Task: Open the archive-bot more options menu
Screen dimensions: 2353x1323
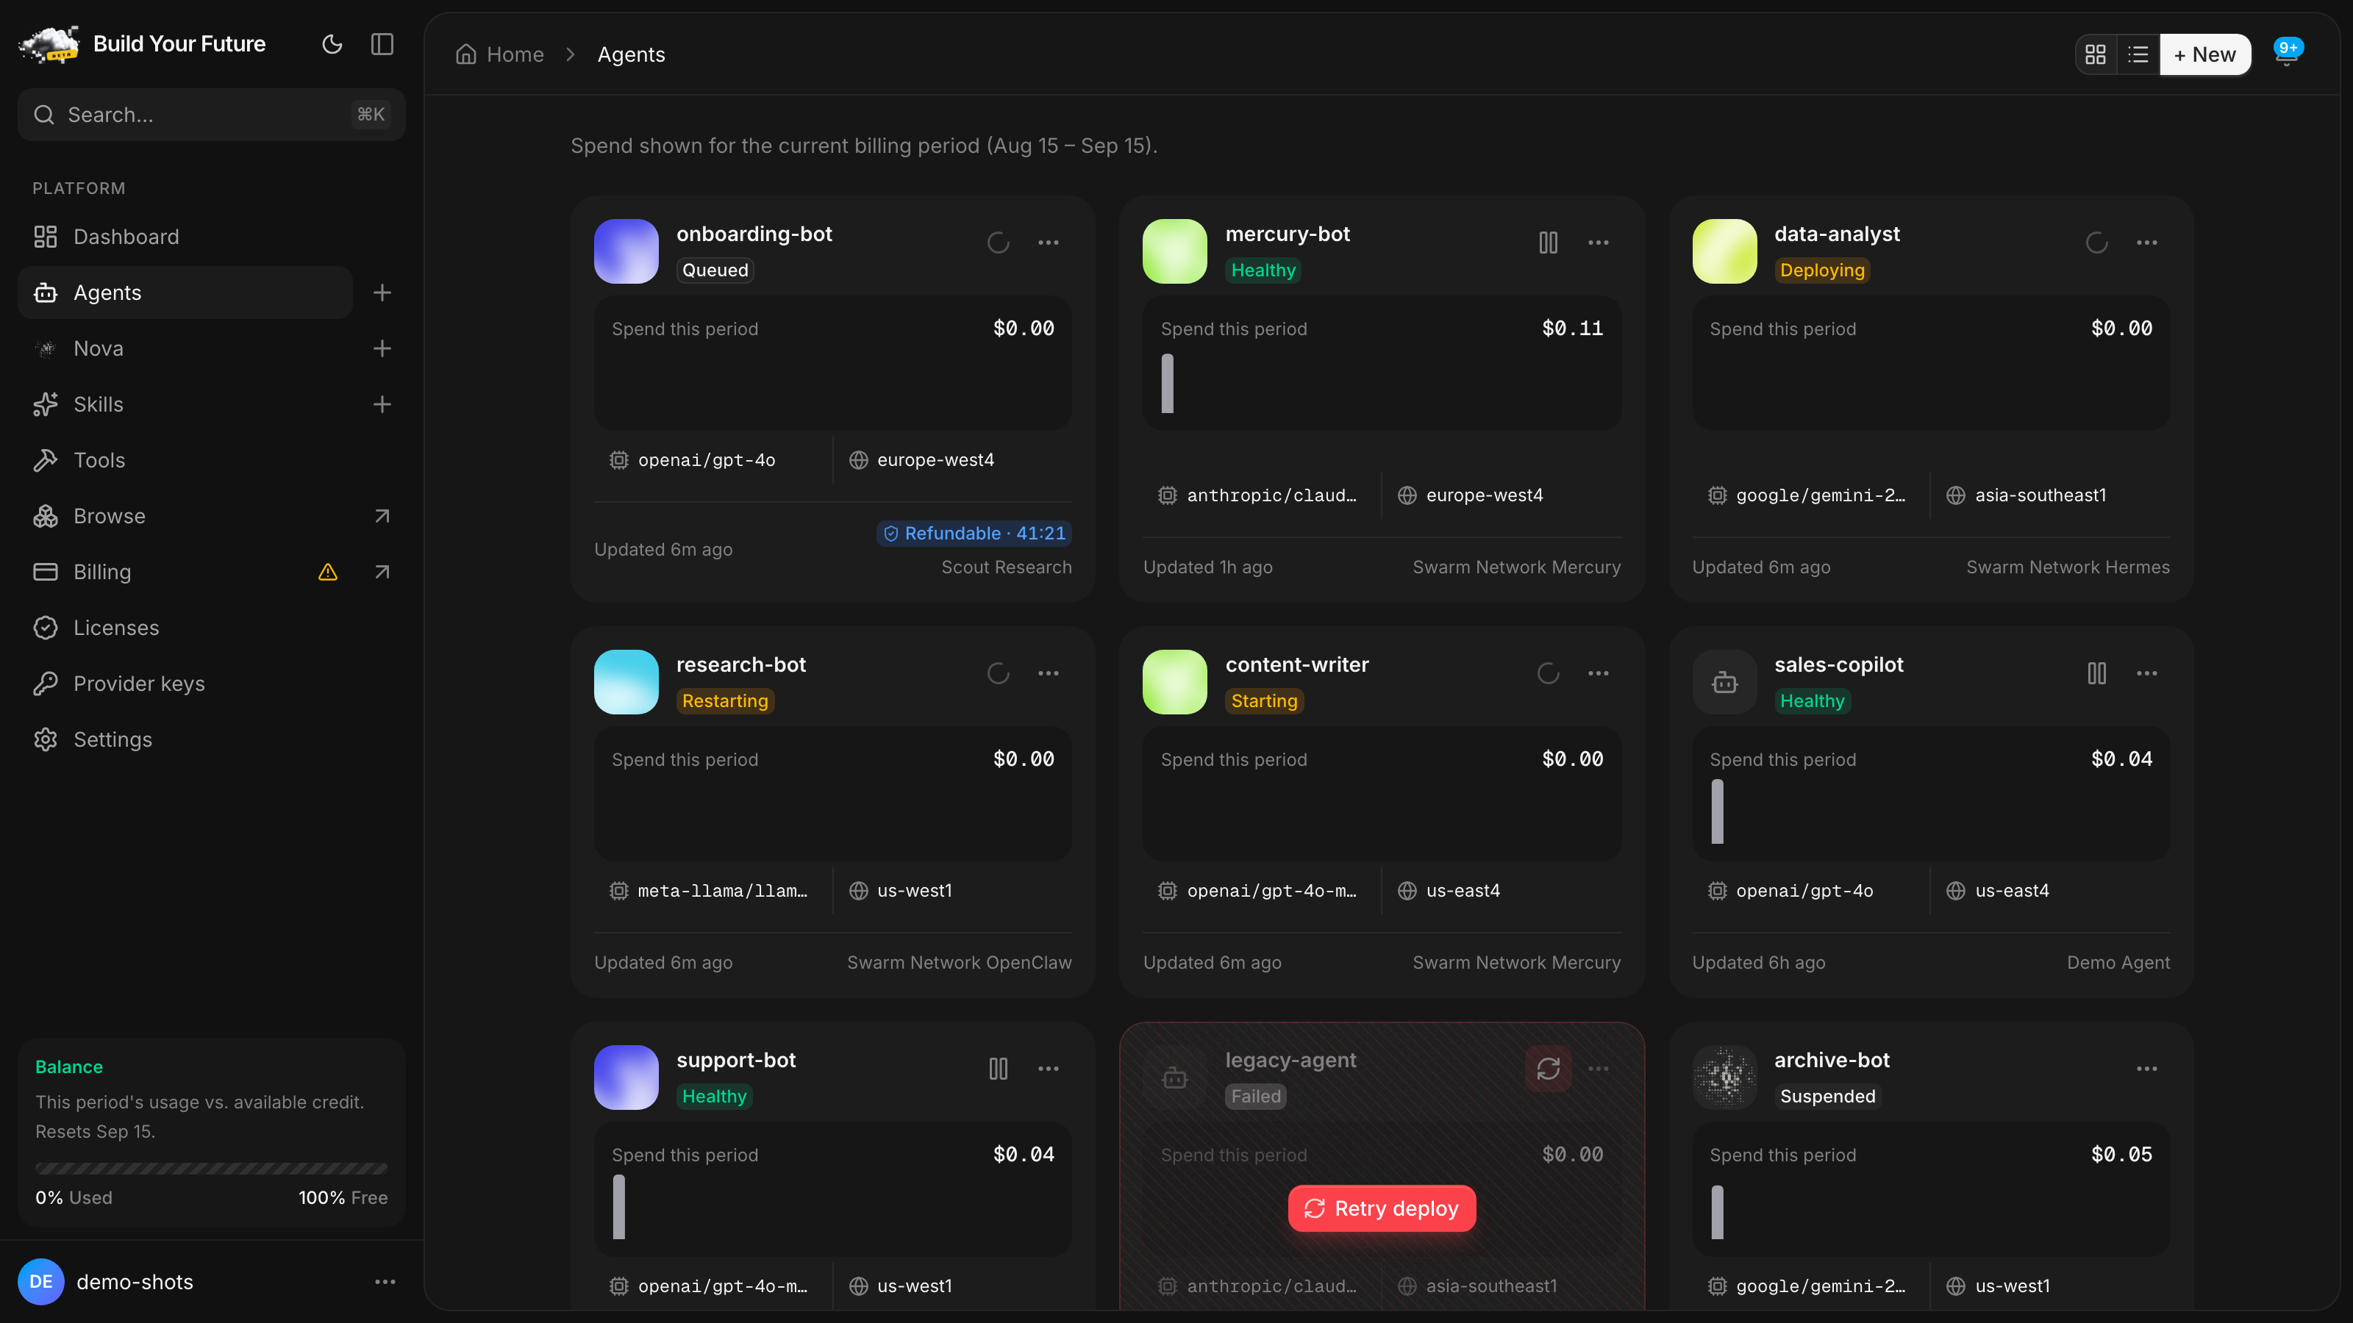Action: coord(2146,1068)
